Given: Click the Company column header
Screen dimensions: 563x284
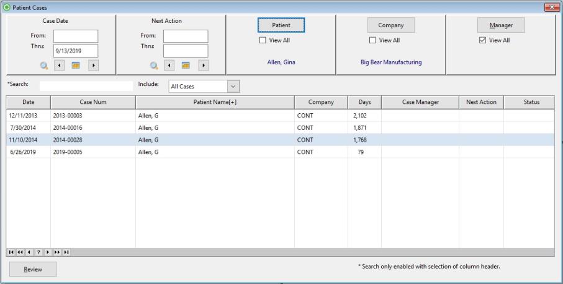Looking at the screenshot, I should coord(321,102).
